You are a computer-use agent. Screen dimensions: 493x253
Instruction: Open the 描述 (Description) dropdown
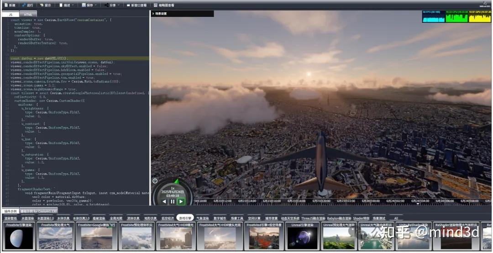67,5
